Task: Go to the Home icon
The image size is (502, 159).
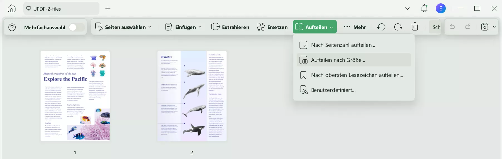Action: pos(12,8)
